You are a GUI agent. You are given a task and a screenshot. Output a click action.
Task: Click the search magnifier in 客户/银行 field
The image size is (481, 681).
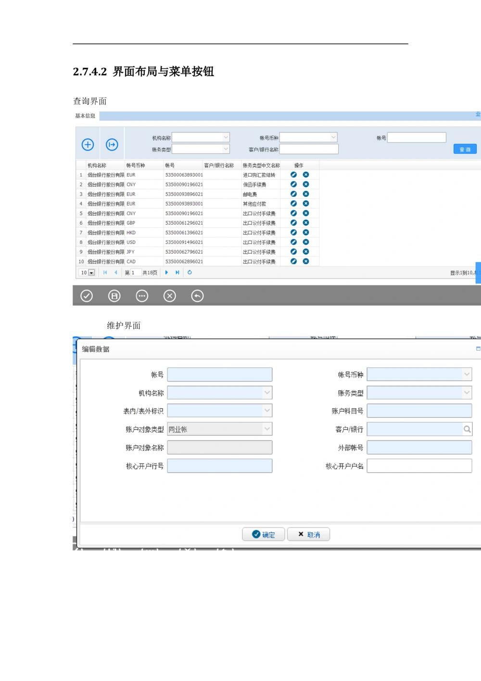coord(467,429)
